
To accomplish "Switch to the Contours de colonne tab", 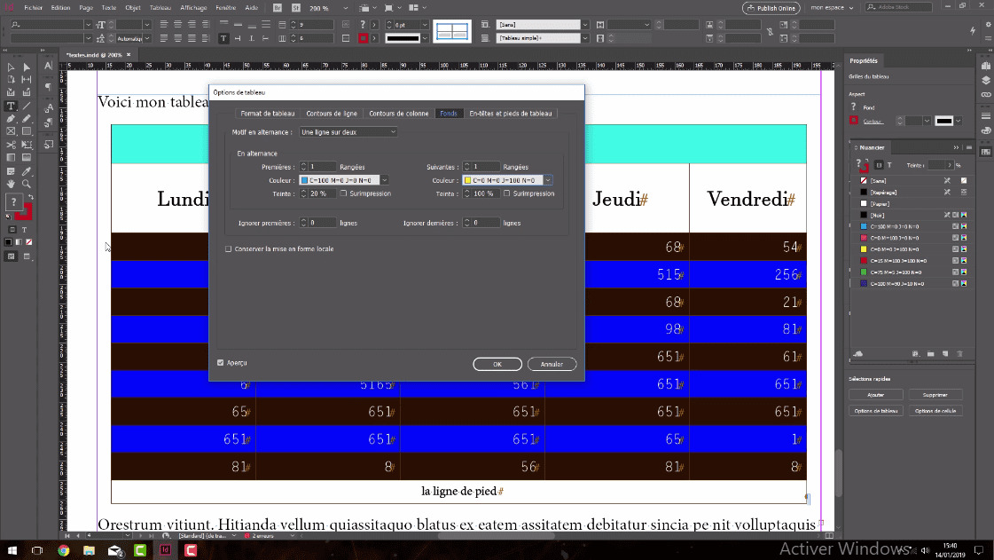I will click(398, 114).
